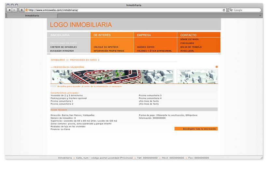
Task: Open Formulario link under Contacto
Action: tap(187, 43)
